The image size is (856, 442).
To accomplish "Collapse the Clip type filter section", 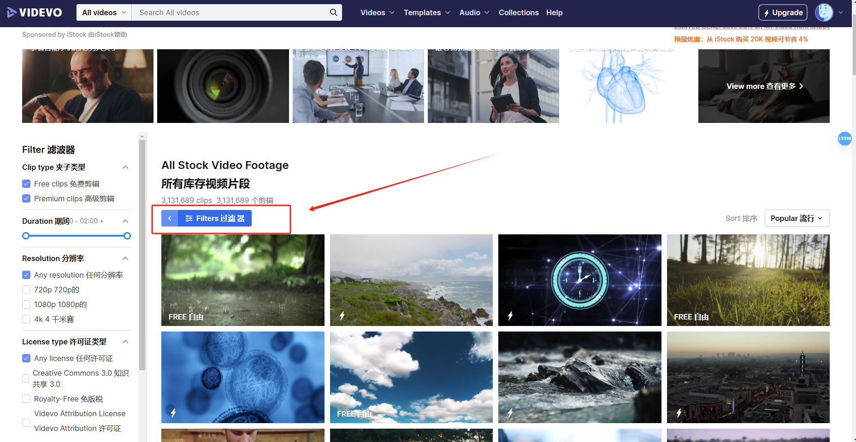I will tap(125, 167).
